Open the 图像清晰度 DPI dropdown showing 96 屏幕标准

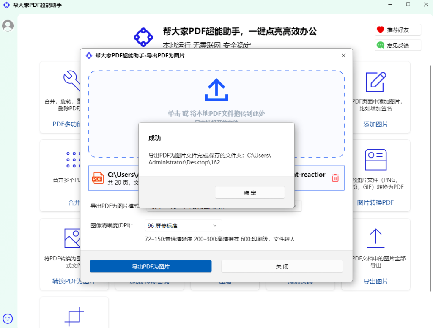tap(183, 225)
